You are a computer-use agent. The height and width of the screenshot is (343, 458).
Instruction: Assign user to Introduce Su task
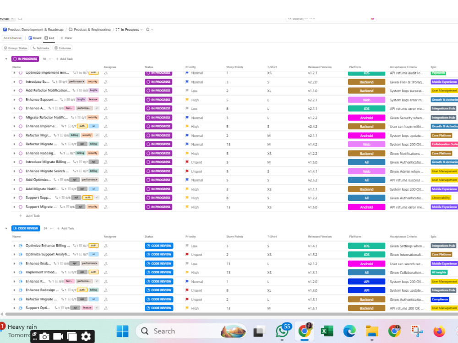click(x=106, y=82)
